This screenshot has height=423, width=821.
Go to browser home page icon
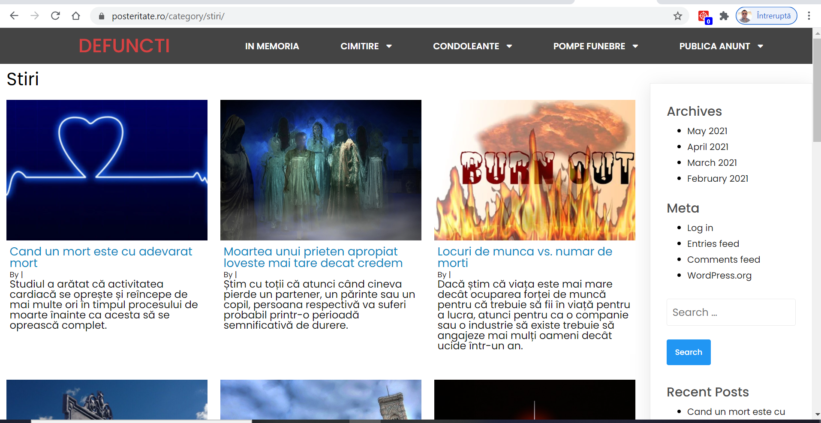(76, 16)
